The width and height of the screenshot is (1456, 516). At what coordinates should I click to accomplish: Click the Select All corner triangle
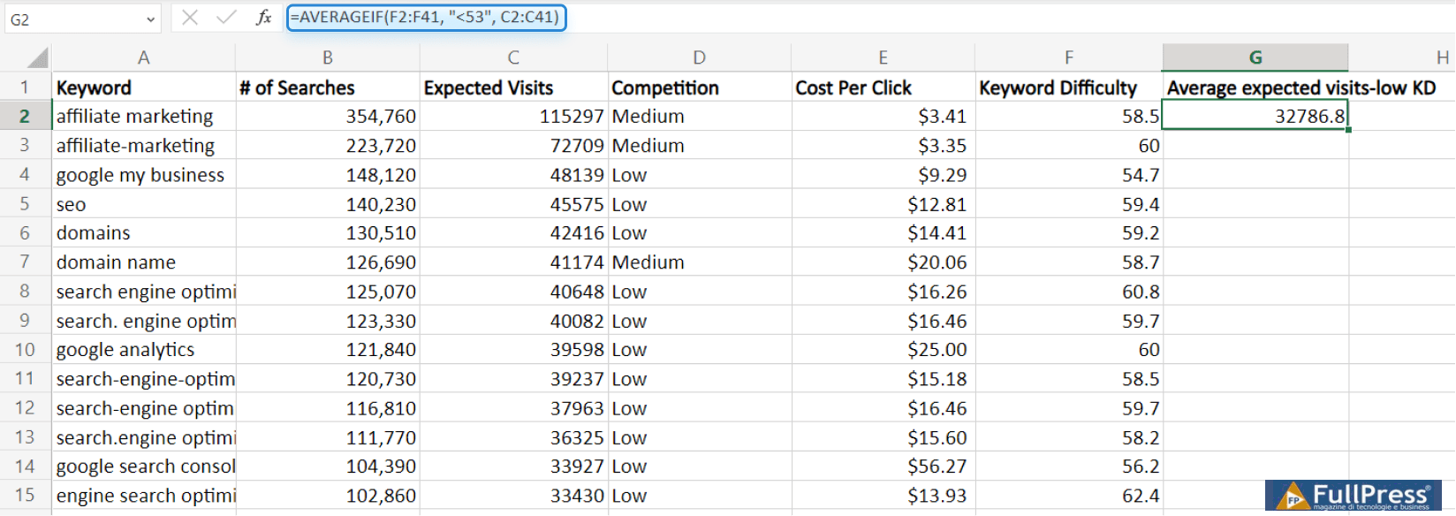(x=37, y=58)
